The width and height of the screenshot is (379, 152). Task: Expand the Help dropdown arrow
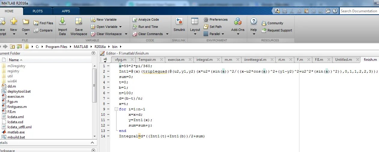tap(254, 34)
